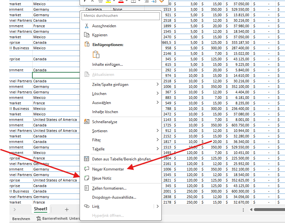Click the scissors icon next to Ausschneiden

(x=86, y=26)
